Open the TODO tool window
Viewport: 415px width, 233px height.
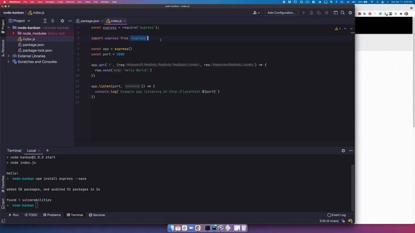[x=31, y=215]
